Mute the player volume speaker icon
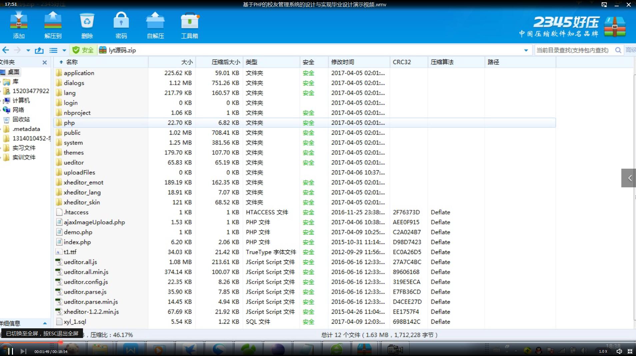This screenshot has width=636, height=356. [x=619, y=351]
